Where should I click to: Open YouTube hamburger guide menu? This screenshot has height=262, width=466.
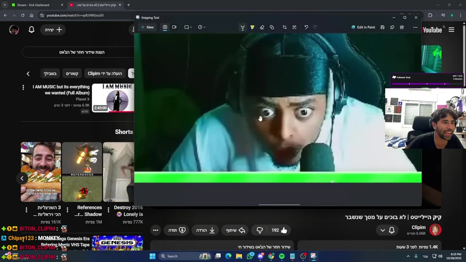[451, 30]
